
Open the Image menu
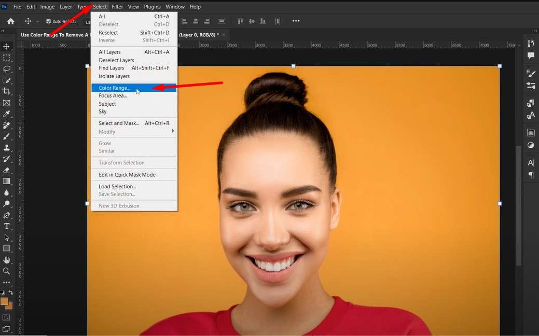point(47,7)
